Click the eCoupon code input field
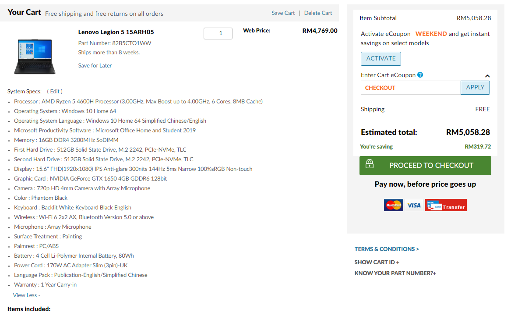This screenshot has height=312, width=518. pos(411,88)
